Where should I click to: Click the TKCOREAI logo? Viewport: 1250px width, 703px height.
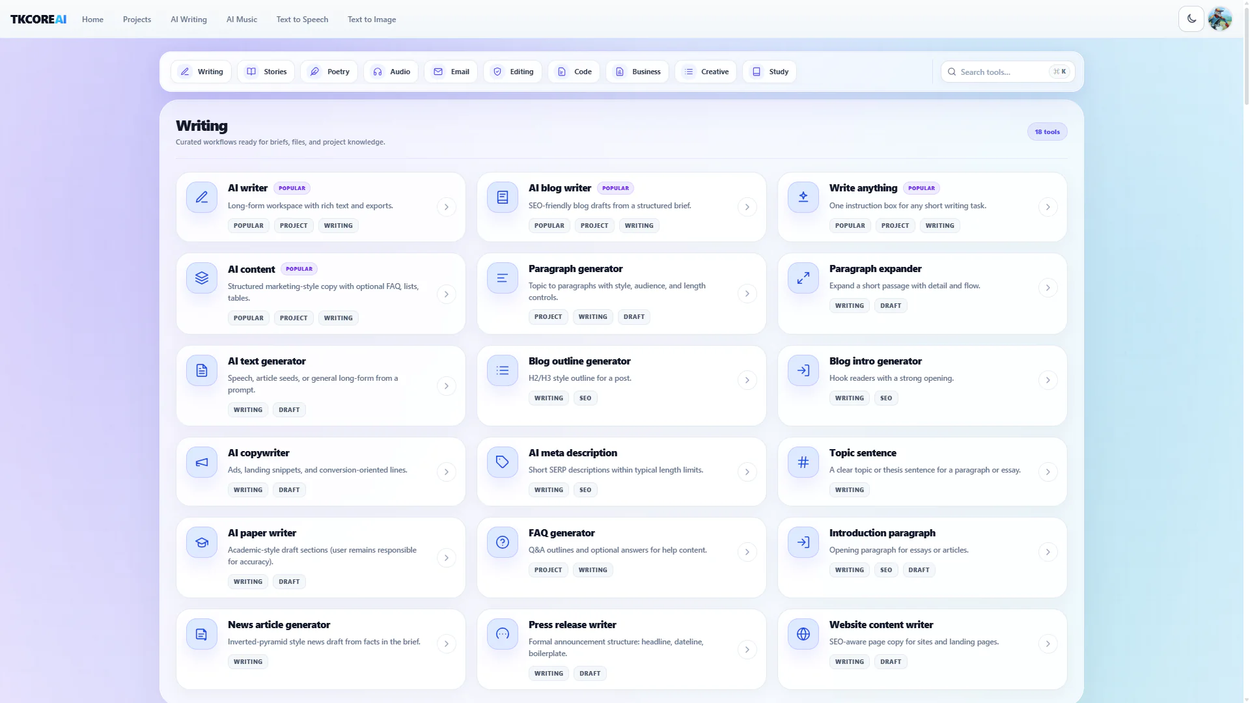point(38,19)
